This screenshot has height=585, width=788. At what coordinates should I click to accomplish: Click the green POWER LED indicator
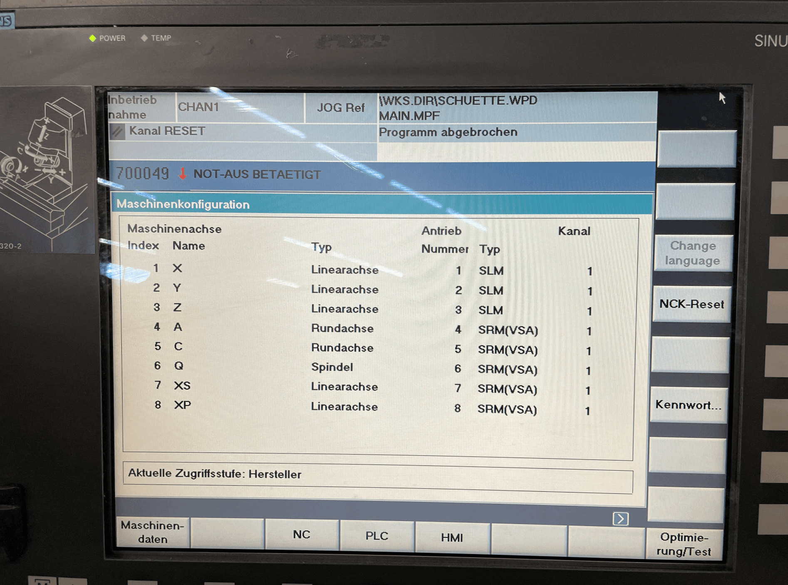coord(92,38)
